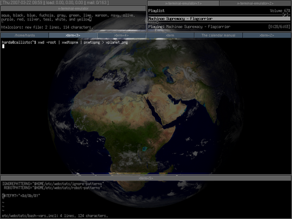This screenshot has width=292, height=219.
Task: Click the 0:28/6:03 playback time display
Action: click(x=279, y=26)
